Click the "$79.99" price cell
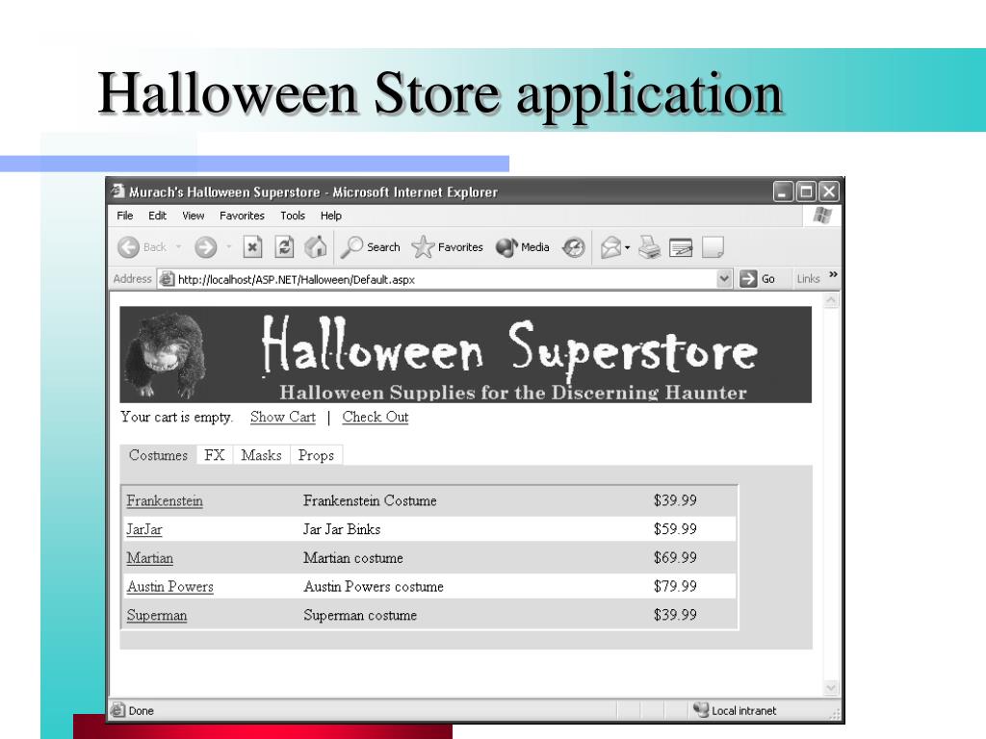This screenshot has width=986, height=739. (675, 586)
